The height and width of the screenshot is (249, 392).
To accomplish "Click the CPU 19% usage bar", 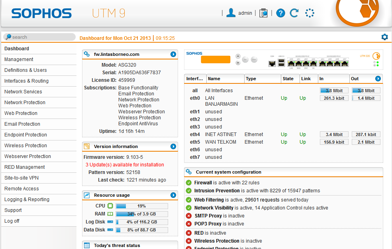I will pyautogui.click(x=142, y=206).
